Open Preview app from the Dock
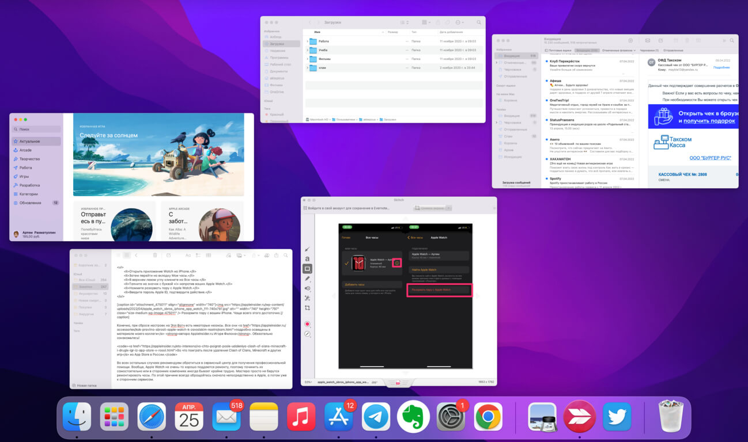748x442 pixels. (542, 417)
